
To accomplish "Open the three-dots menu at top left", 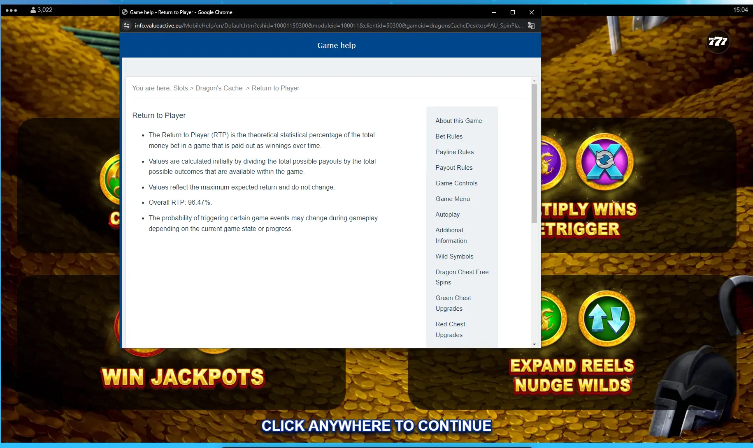I will pyautogui.click(x=11, y=10).
